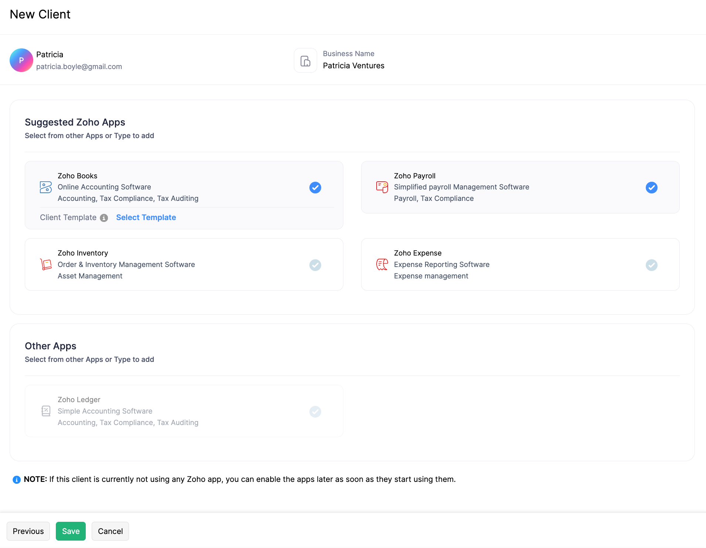Screen dimensions: 706x548
Task: Click Patricia's profile avatar
Action: pos(21,60)
